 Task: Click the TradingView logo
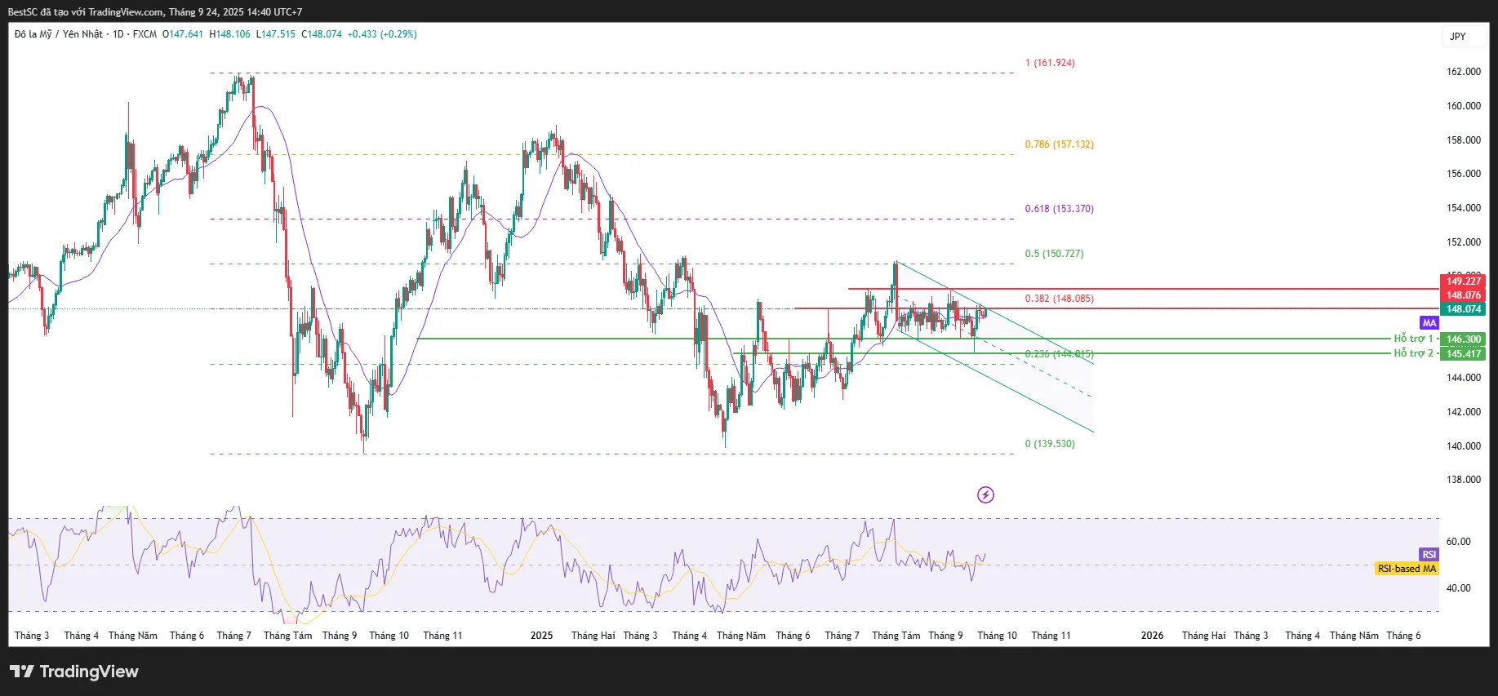(74, 672)
